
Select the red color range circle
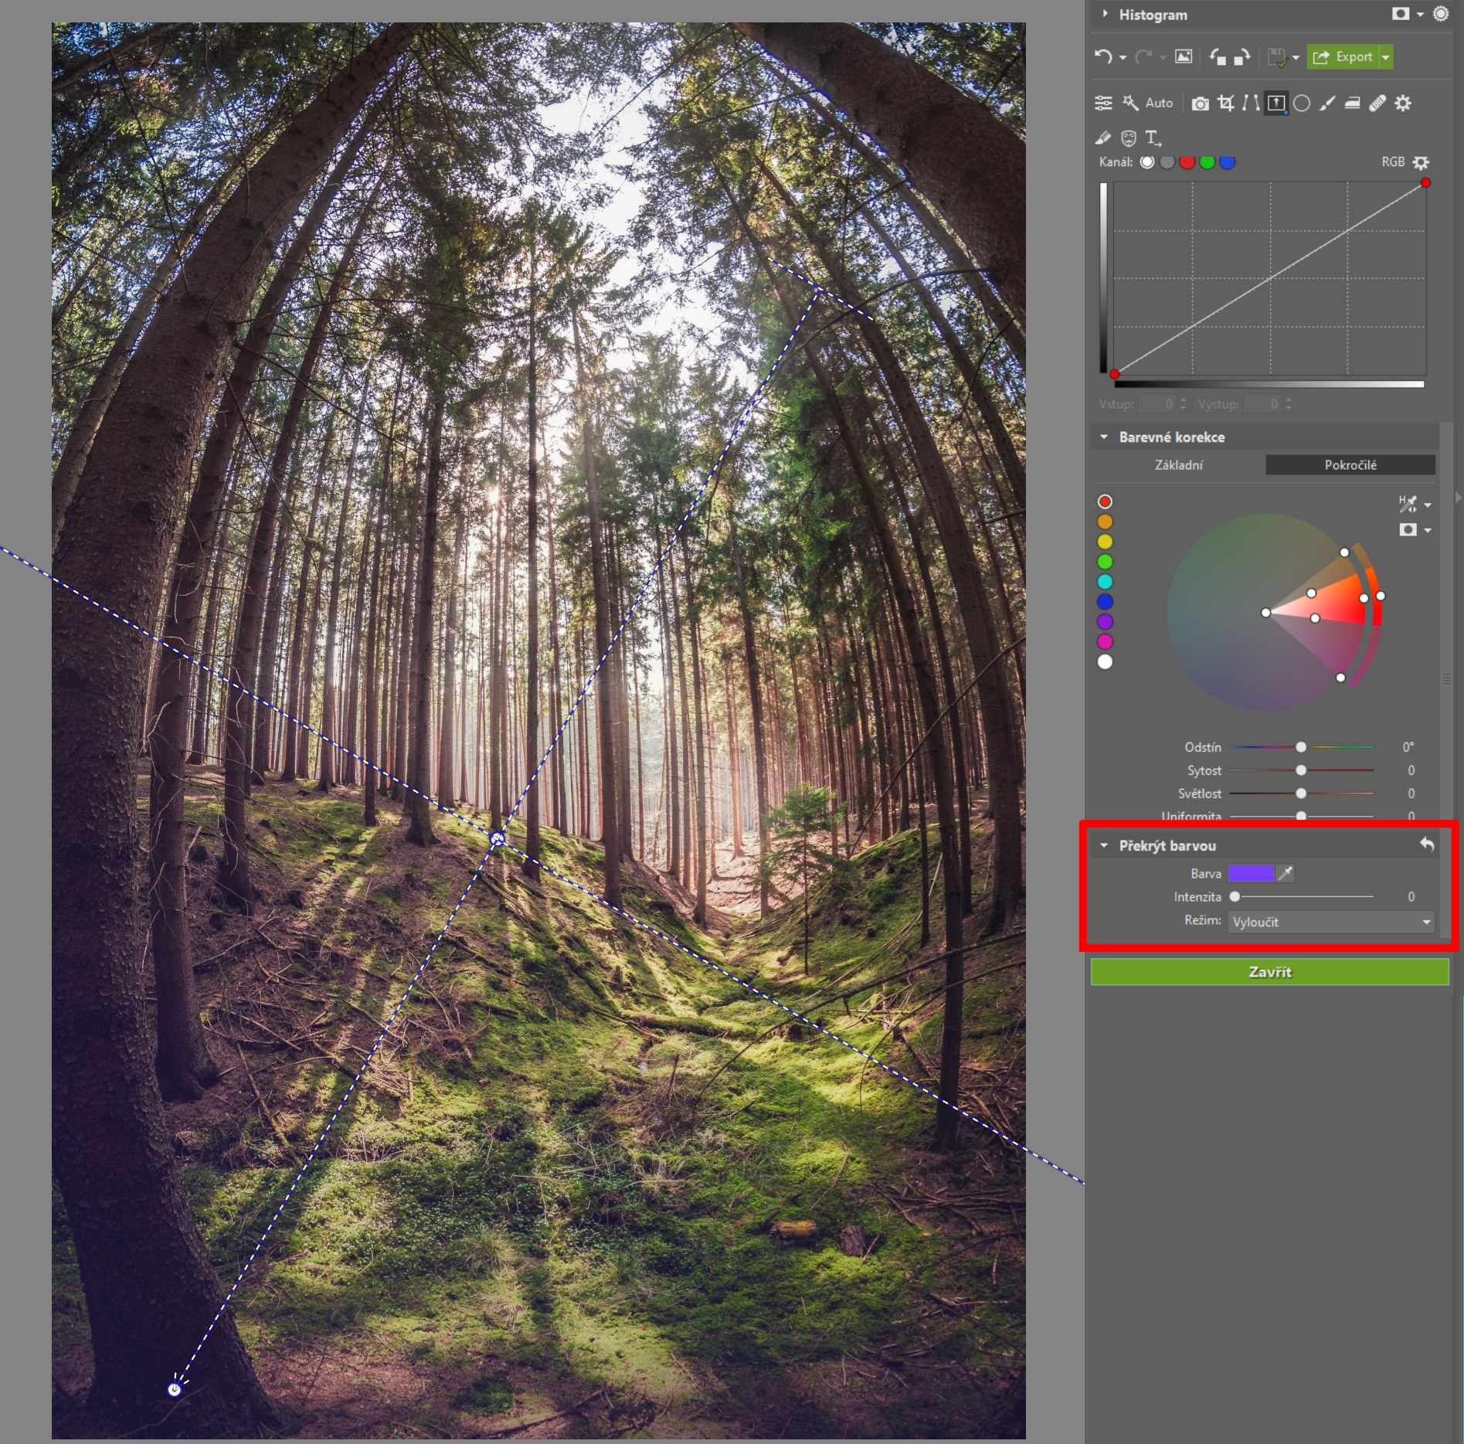point(1105,501)
